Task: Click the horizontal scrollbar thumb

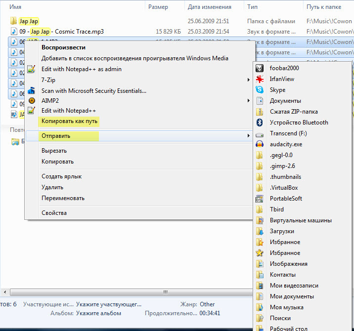Action: click(131, 292)
